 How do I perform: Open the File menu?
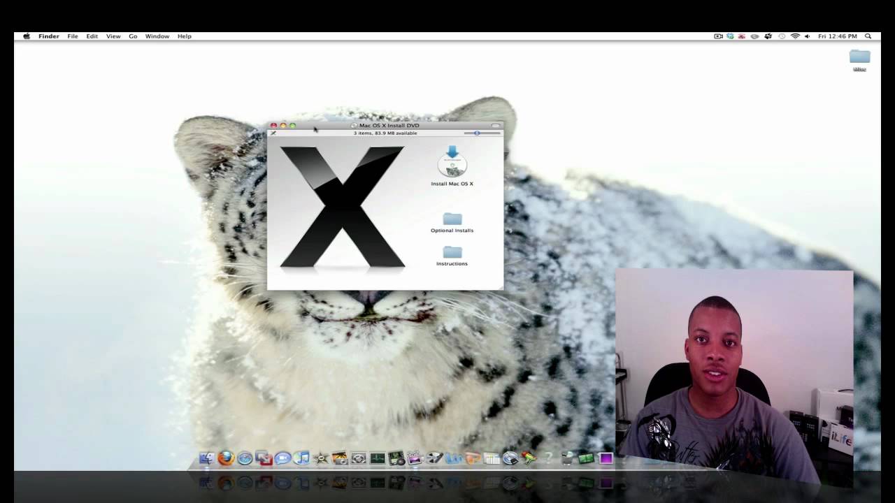click(73, 36)
